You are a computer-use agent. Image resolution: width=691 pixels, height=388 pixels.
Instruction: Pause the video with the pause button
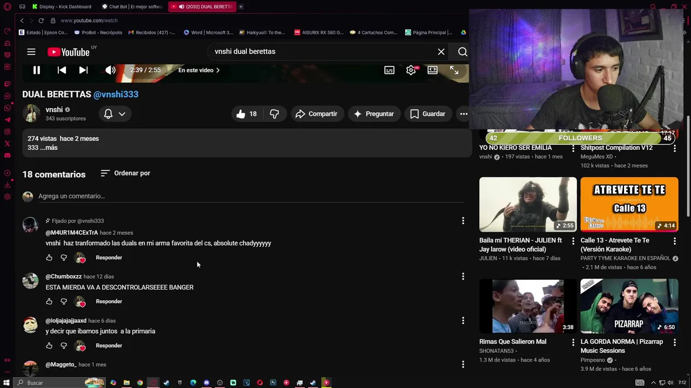37,70
